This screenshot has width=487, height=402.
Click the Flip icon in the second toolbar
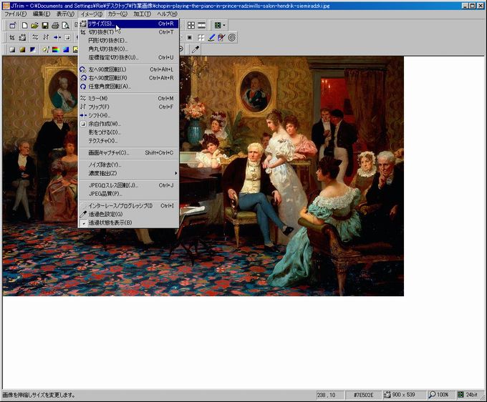tap(46, 37)
